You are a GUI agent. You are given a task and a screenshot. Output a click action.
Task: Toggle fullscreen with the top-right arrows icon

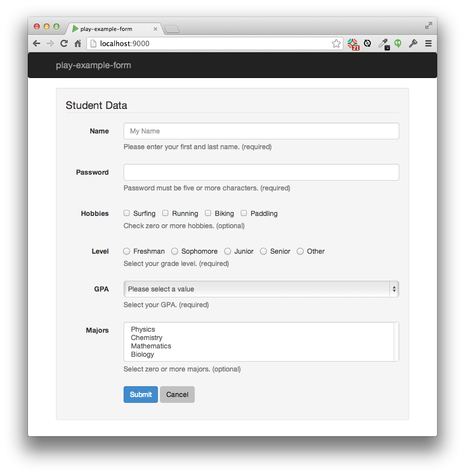pyautogui.click(x=428, y=26)
